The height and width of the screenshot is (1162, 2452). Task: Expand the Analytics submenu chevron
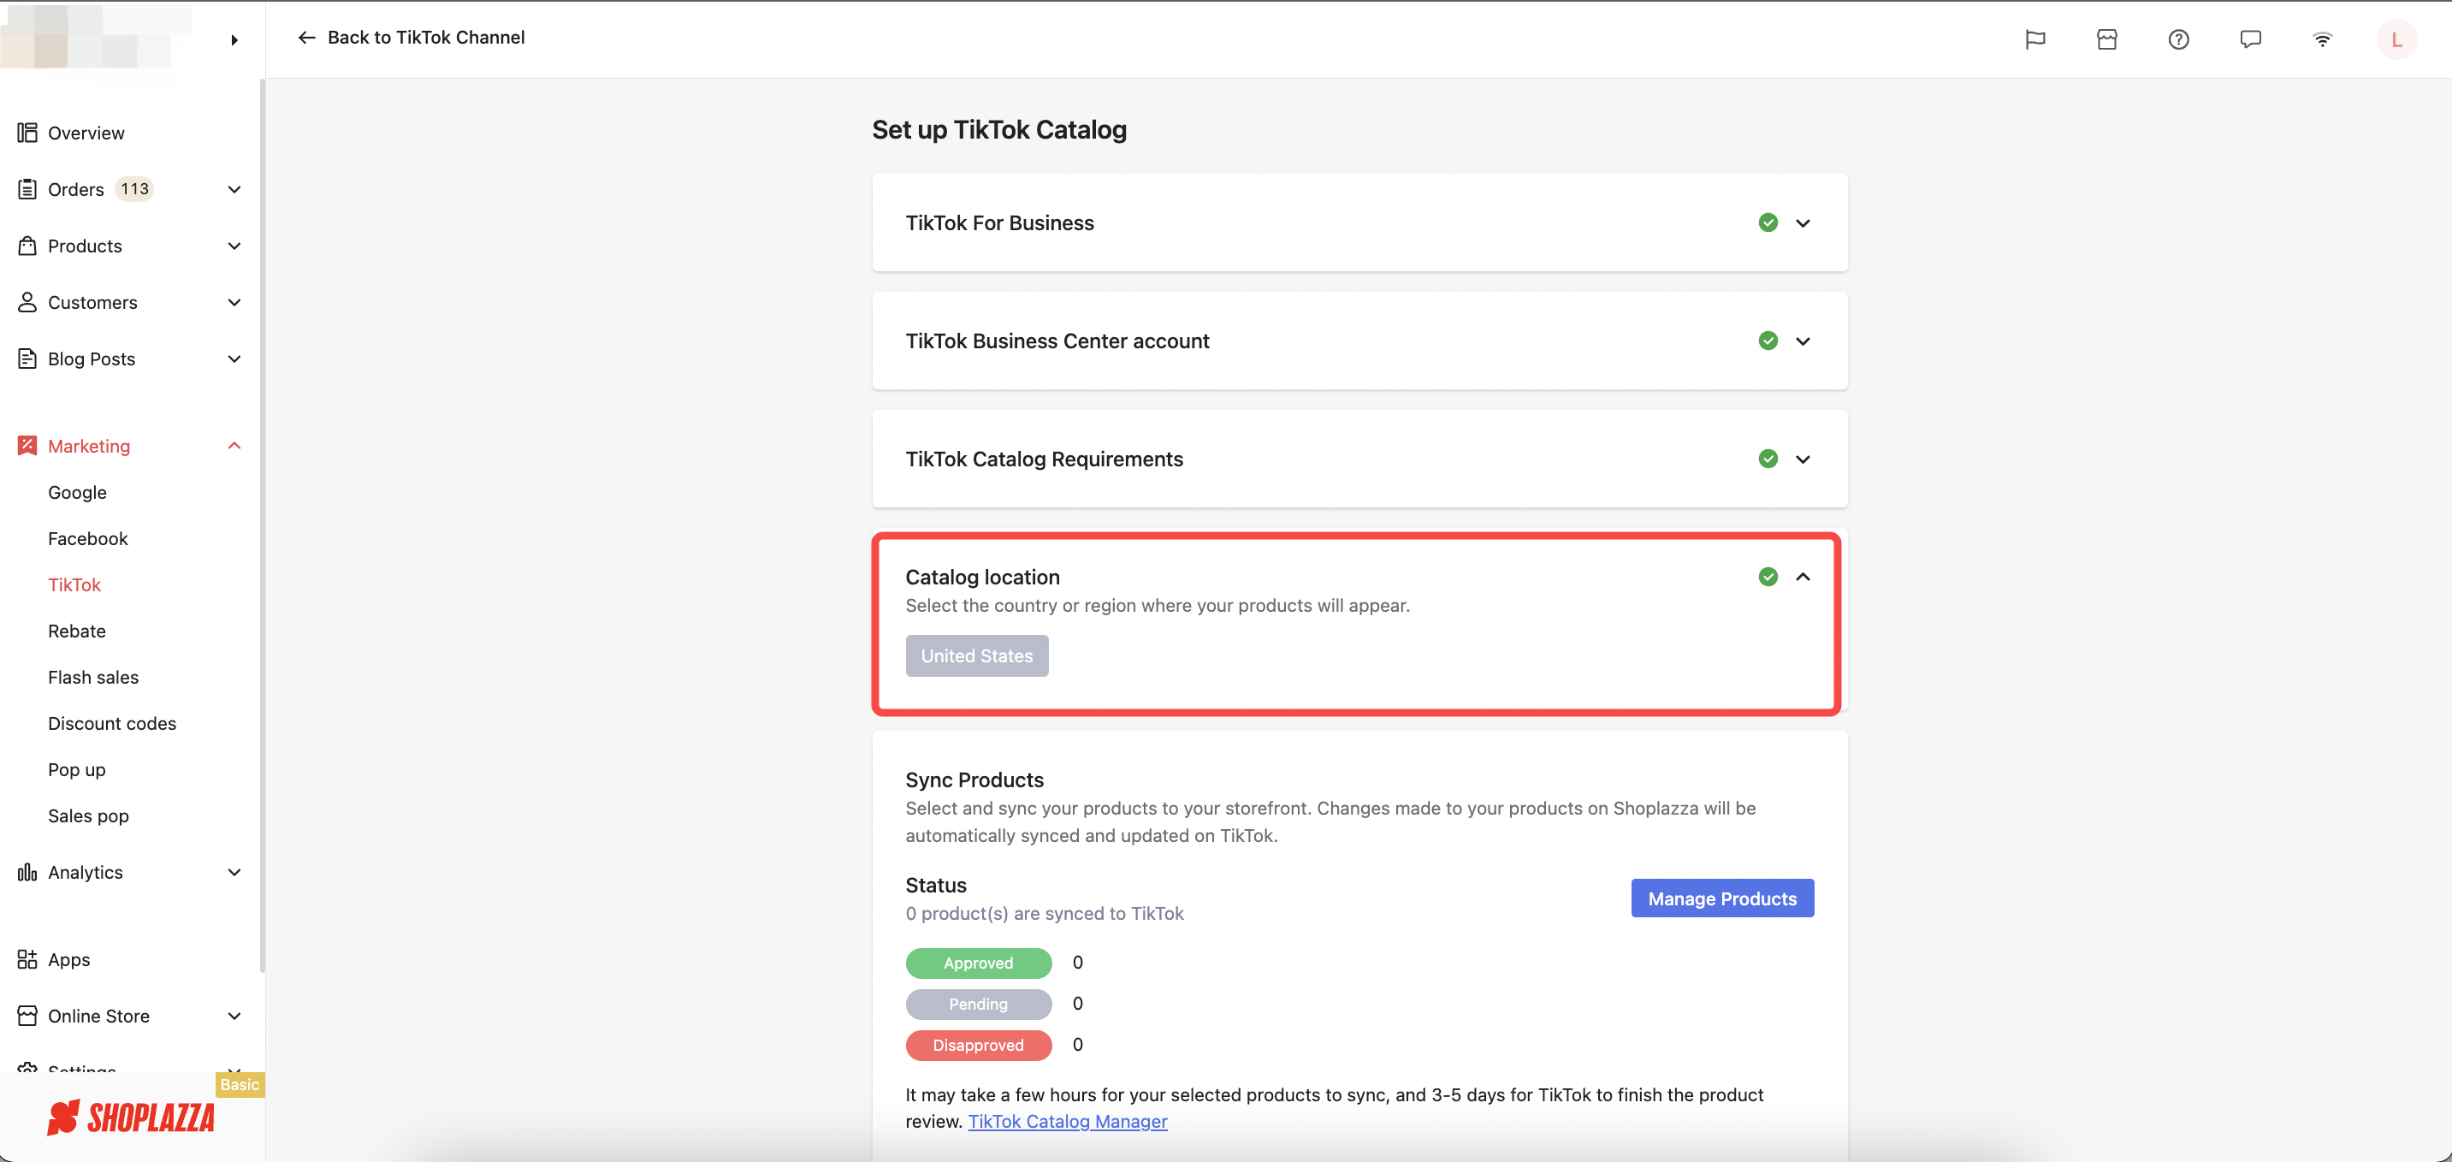click(x=234, y=872)
